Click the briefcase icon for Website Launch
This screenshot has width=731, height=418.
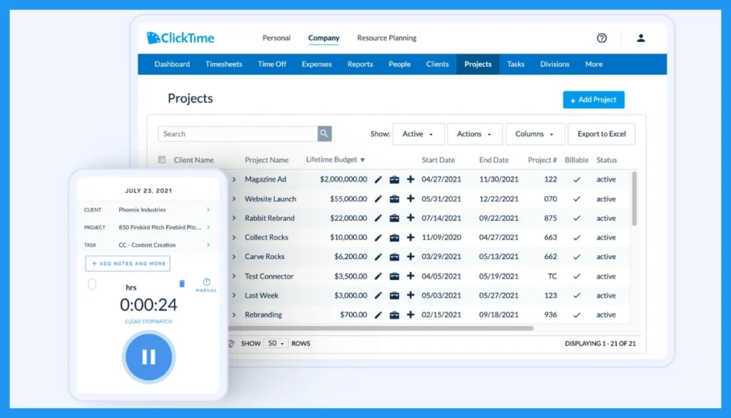pyautogui.click(x=394, y=199)
